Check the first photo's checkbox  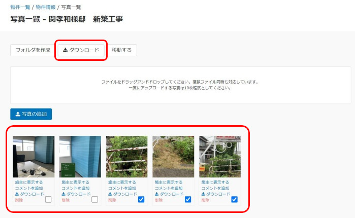[48, 199]
